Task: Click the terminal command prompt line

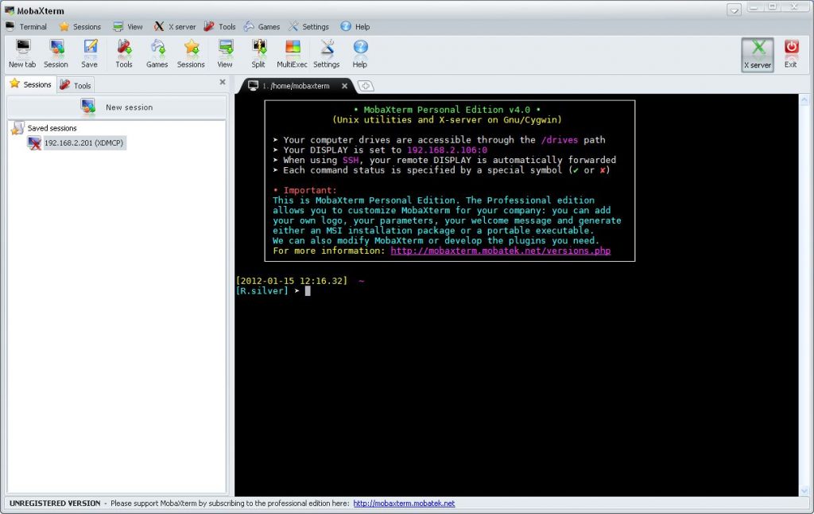Action: pos(273,291)
